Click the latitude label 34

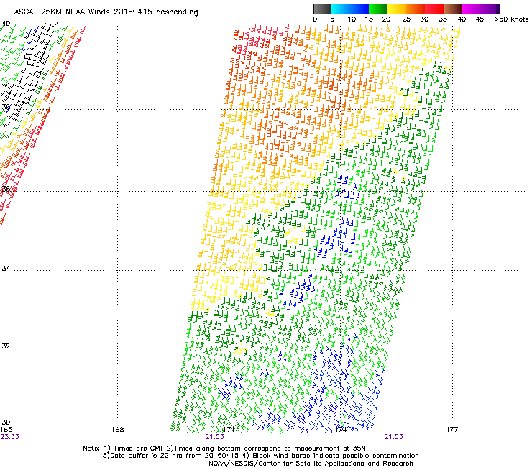coord(6,268)
